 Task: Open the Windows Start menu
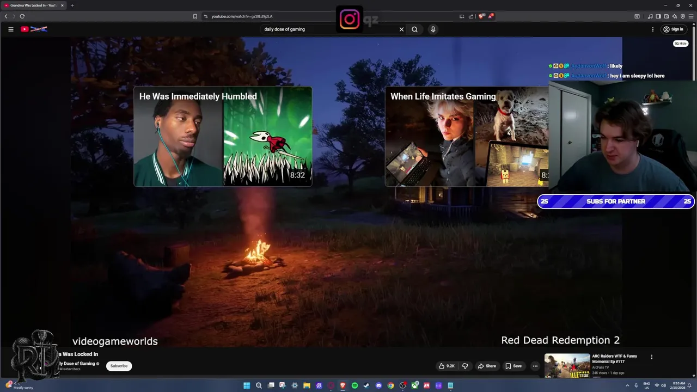click(x=247, y=385)
